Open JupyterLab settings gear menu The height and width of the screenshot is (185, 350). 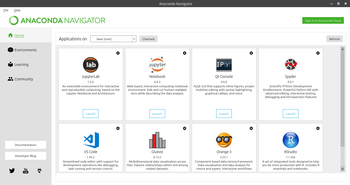coord(118,53)
